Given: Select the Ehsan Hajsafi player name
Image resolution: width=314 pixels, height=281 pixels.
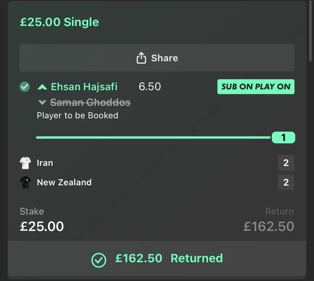Looking at the screenshot, I should (84, 86).
